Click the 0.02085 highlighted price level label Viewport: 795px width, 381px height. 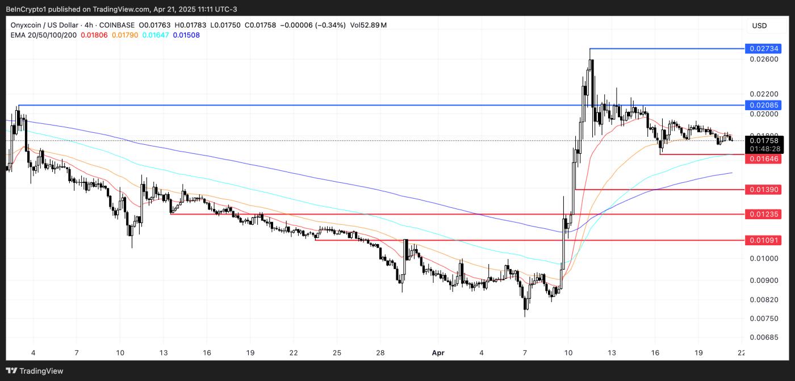(x=763, y=105)
